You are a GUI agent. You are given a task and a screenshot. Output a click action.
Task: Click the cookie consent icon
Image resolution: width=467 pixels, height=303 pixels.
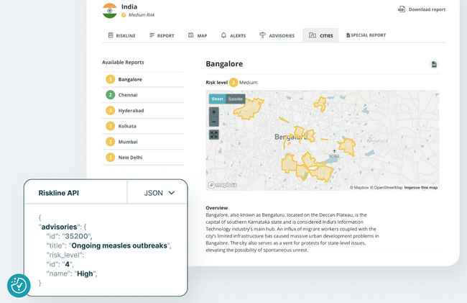click(x=19, y=286)
